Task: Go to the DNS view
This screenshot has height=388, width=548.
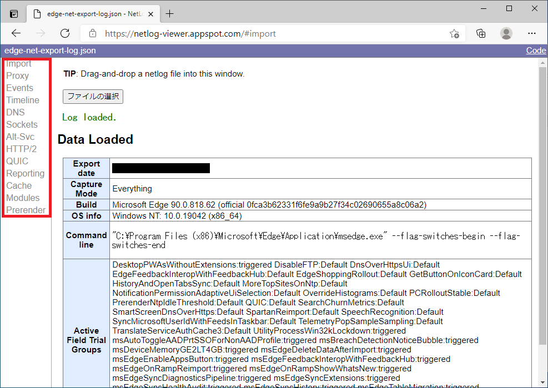Action: (16, 112)
